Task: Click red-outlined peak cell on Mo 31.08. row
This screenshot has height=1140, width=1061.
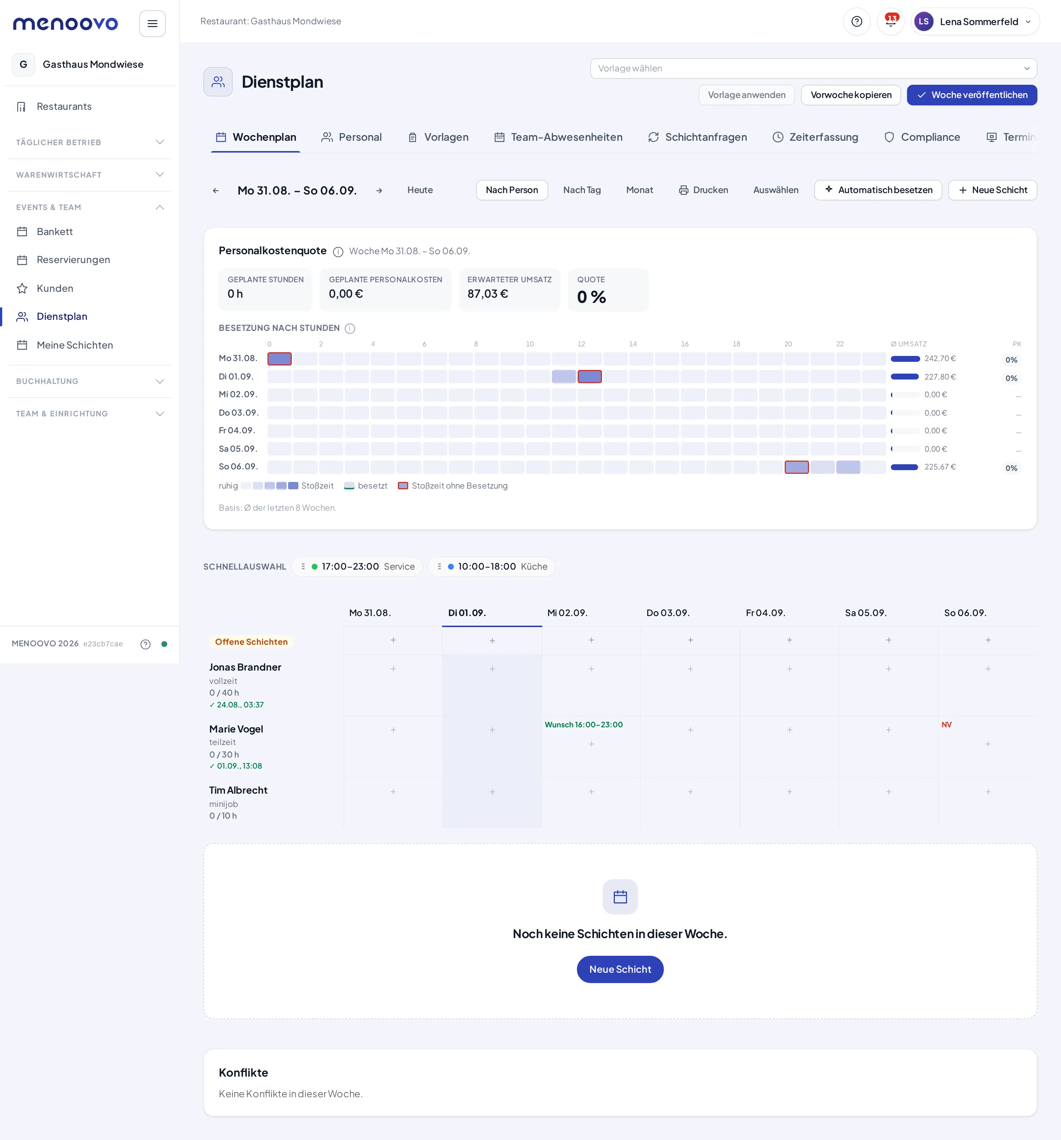Action: pos(279,359)
